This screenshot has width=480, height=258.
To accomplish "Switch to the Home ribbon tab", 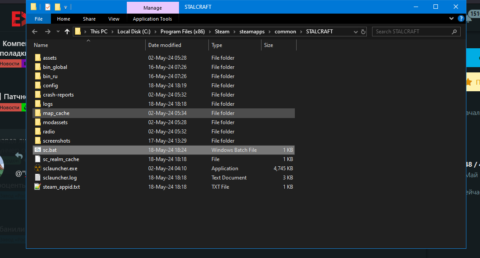I will tap(63, 19).
